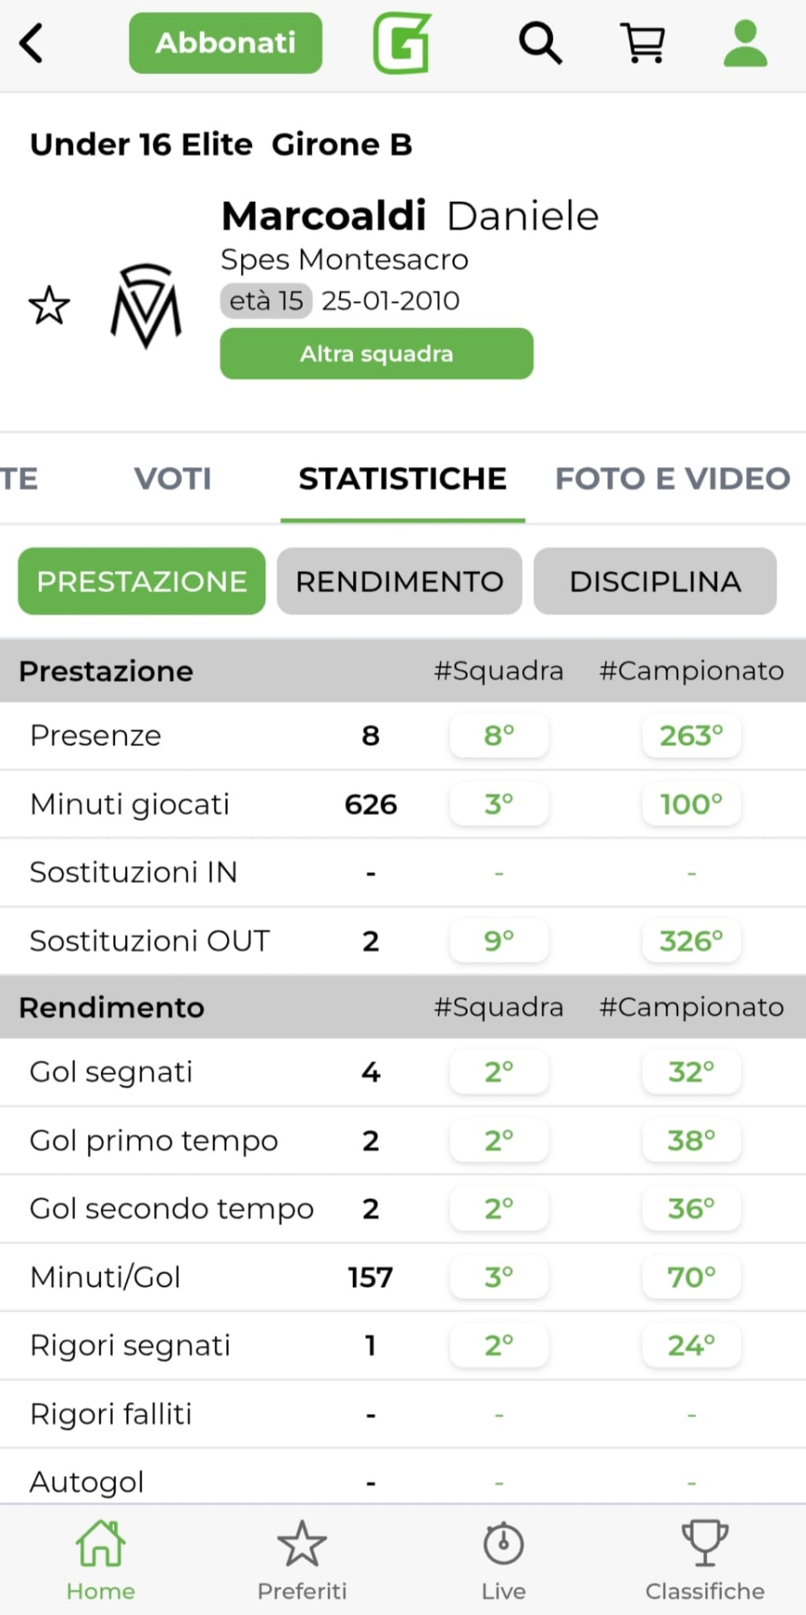Viewport: 806px width, 1615px height.
Task: Select the STATISTICHE tab
Action: pos(403,479)
